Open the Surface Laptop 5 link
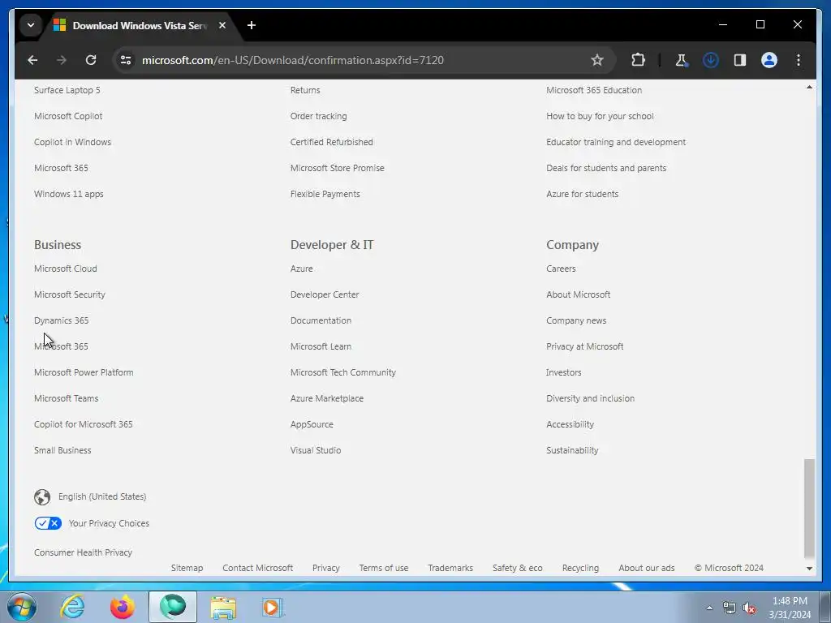This screenshot has height=623, width=831. click(67, 90)
